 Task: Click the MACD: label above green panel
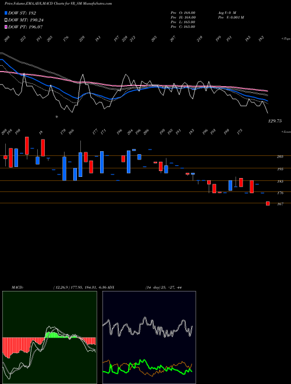(x=17, y=287)
